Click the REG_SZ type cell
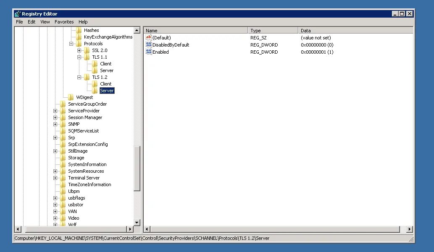This screenshot has width=434, height=252. pos(258,38)
